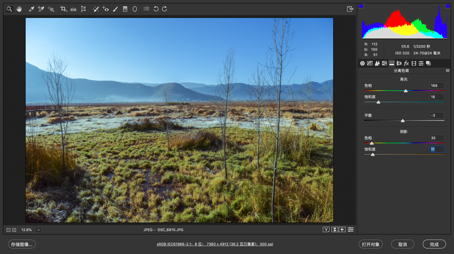The width and height of the screenshot is (454, 254).
Task: Open the Detail panel tab
Action: pos(377,63)
